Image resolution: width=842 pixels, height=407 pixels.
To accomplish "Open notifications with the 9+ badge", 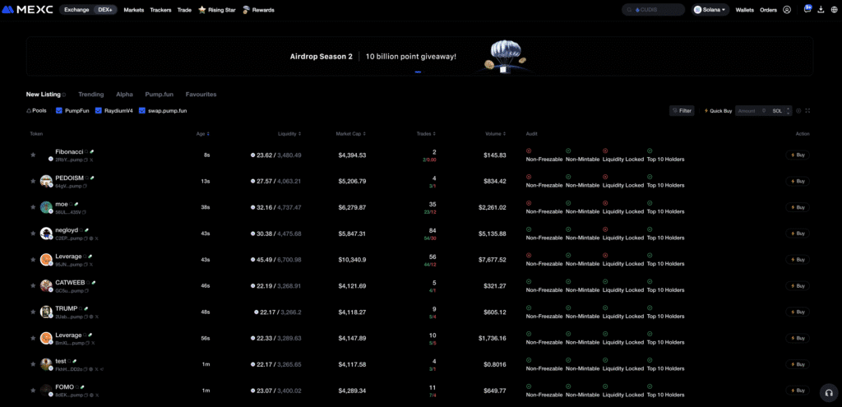I will (807, 9).
